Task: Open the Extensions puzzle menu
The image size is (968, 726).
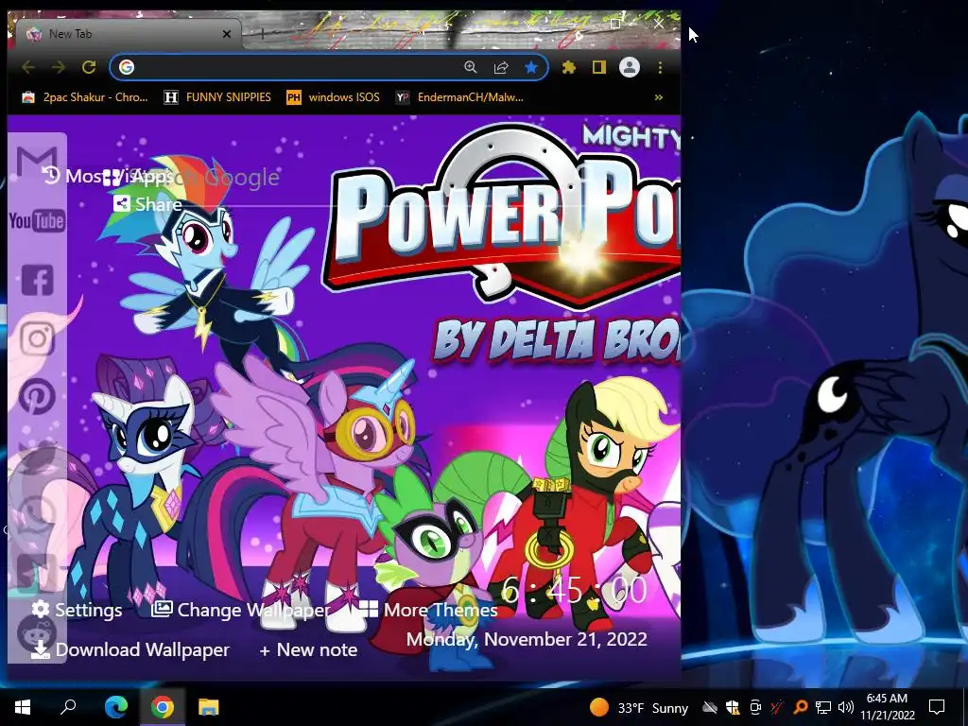Action: click(x=568, y=67)
